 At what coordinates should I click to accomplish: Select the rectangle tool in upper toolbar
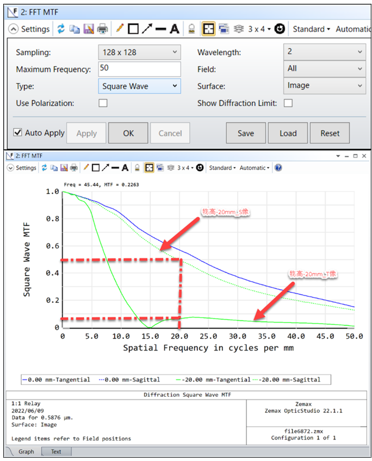133,29
